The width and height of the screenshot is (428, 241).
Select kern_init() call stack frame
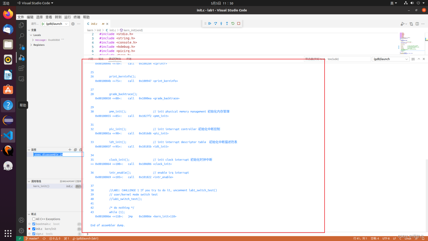(x=55, y=186)
